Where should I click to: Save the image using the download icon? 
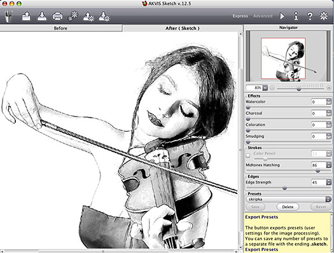42,16
